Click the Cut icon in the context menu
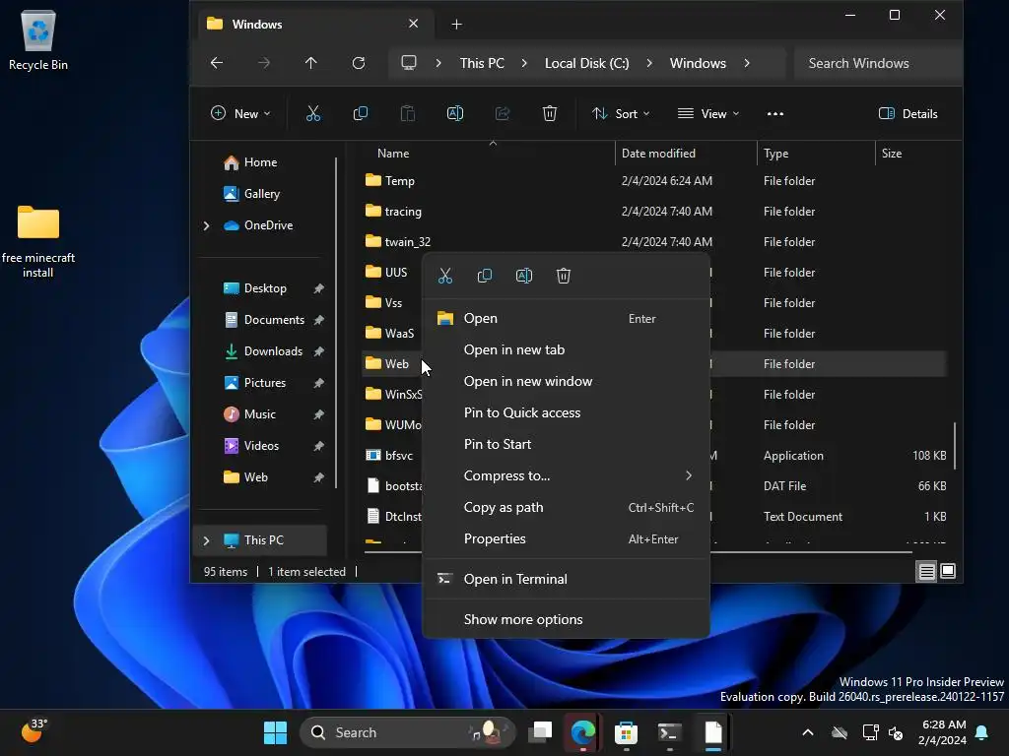Image resolution: width=1009 pixels, height=756 pixels. click(445, 276)
